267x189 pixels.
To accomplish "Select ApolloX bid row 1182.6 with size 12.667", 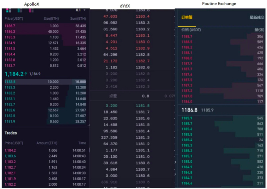I will point(45,110).
